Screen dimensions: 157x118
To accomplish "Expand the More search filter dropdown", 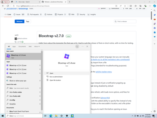I will pos(37,47).
